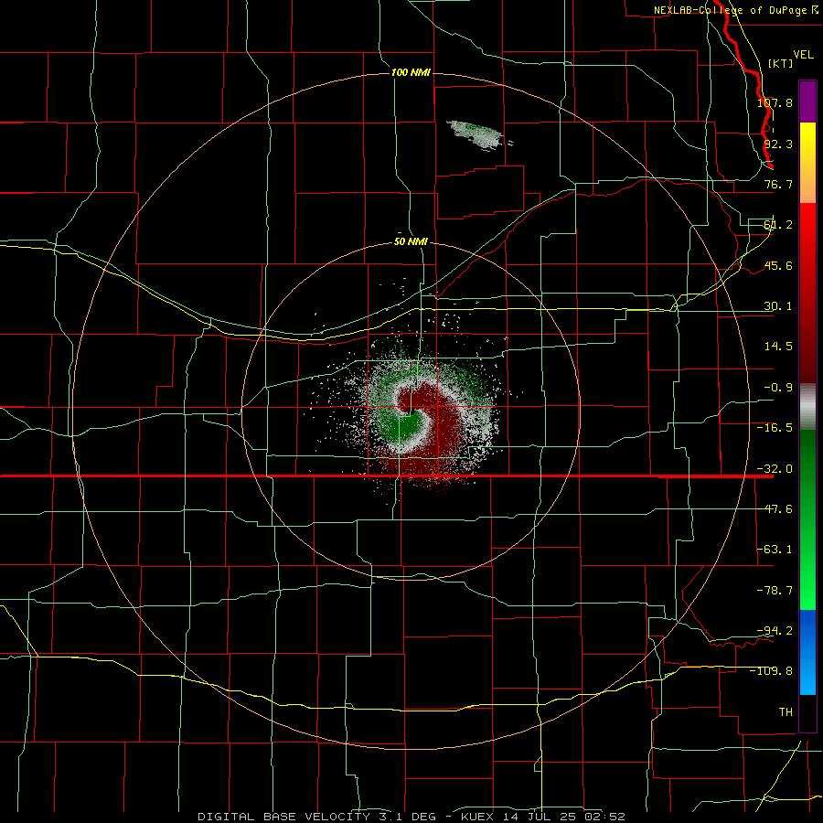Click the [KT] units label

pyautogui.click(x=781, y=63)
